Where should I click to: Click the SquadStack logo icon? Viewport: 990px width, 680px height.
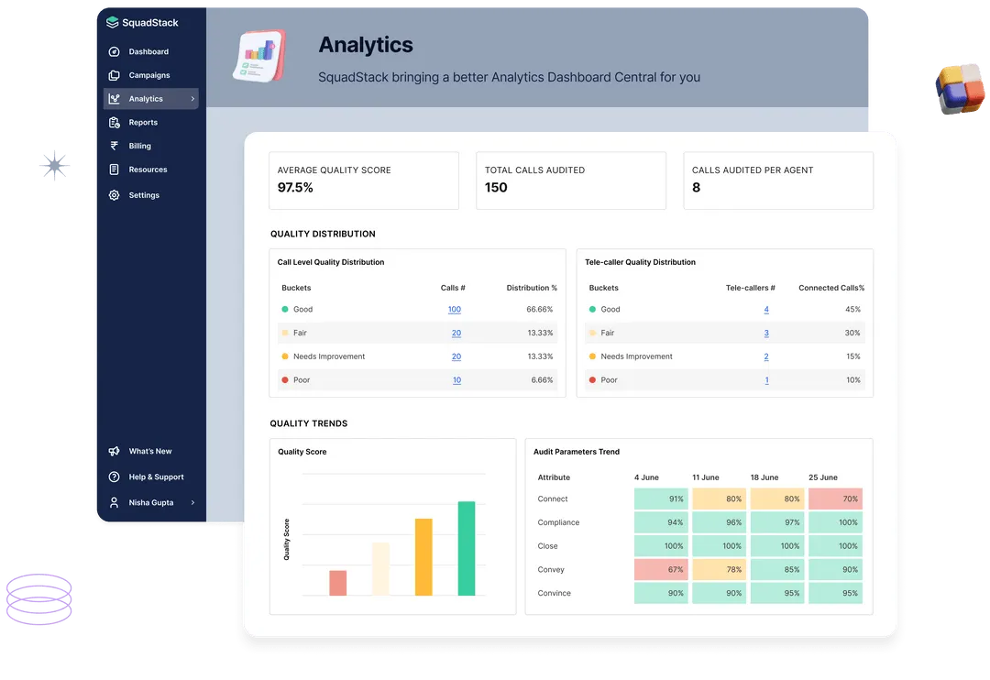coord(113,22)
